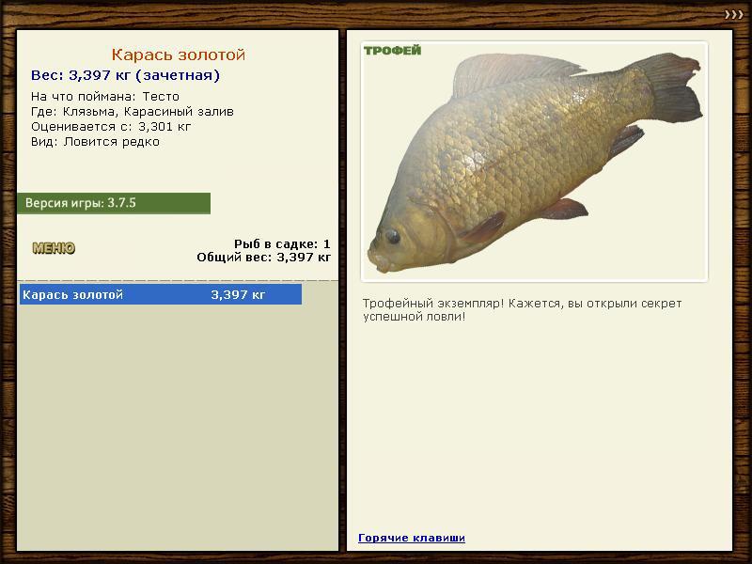This screenshot has width=752, height=564.
Task: Open the Горячие клавиши link
Action: (412, 538)
